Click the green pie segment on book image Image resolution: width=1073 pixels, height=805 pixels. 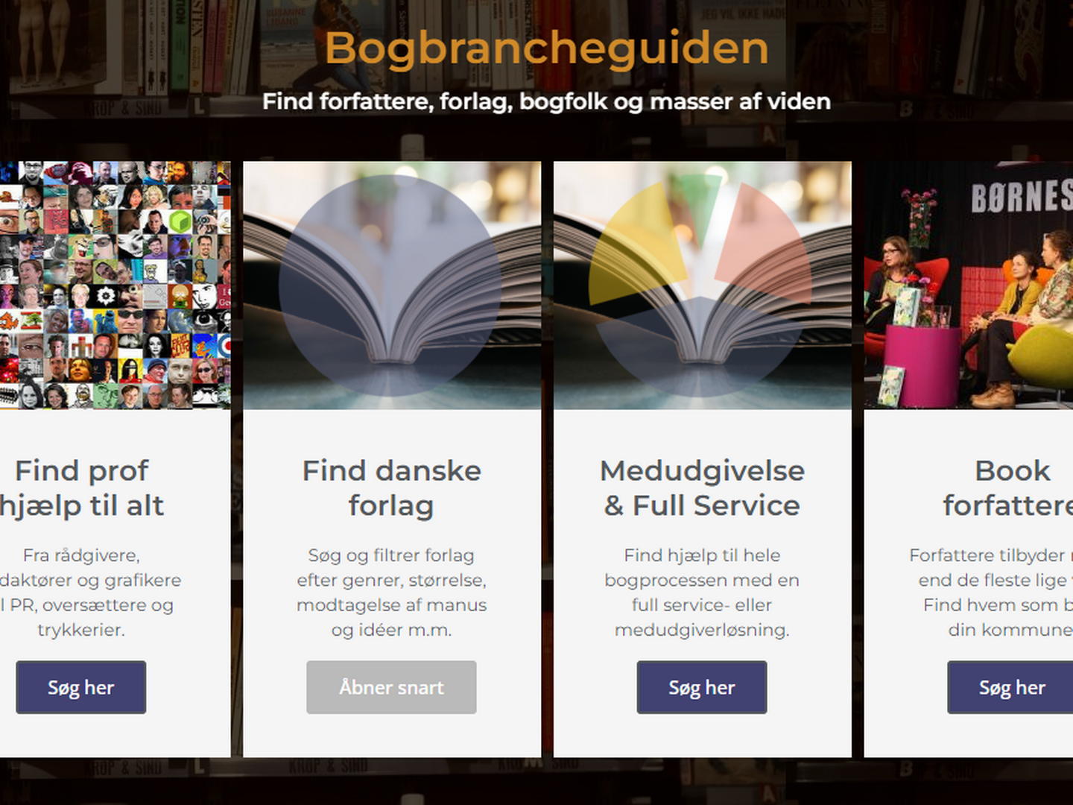pos(699,201)
